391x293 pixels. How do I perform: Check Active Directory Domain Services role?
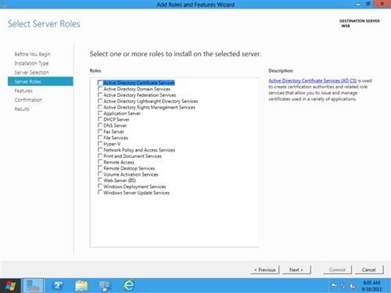[x=100, y=89]
